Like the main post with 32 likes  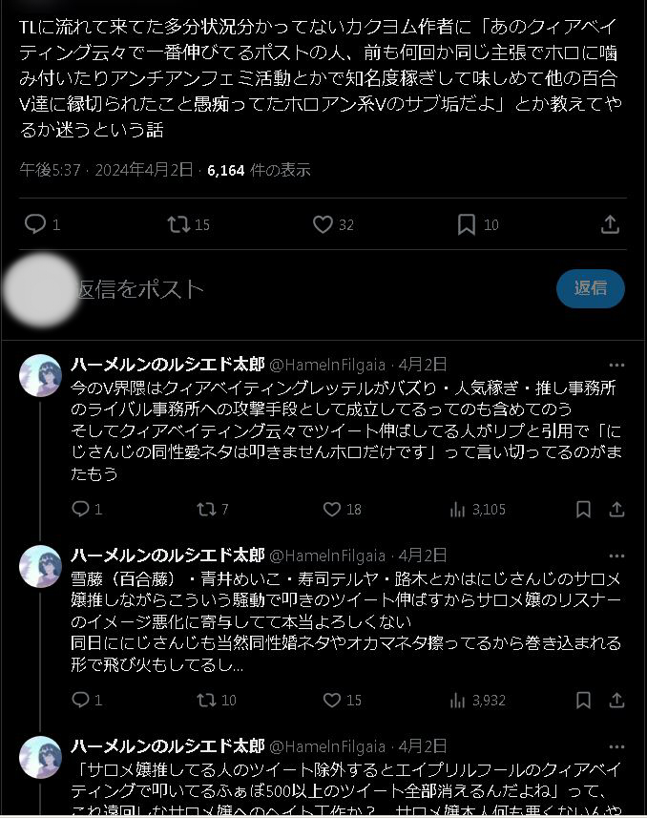pyautogui.click(x=323, y=224)
